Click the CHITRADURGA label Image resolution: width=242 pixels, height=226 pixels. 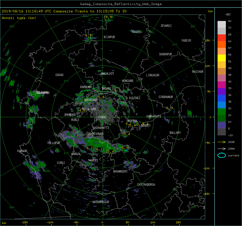tap(146, 185)
